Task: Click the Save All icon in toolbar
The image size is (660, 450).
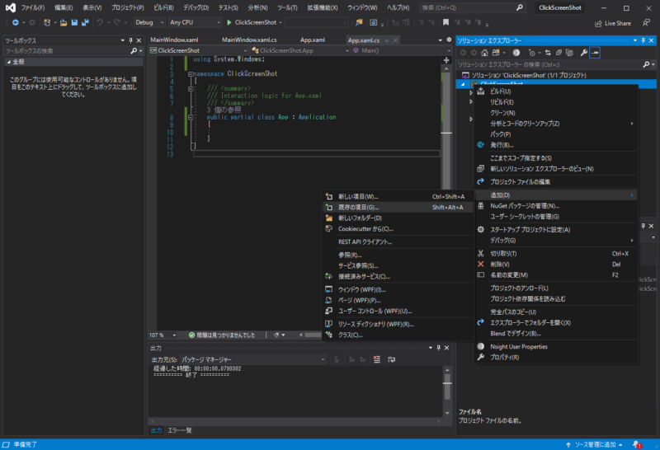Action: pyautogui.click(x=85, y=23)
